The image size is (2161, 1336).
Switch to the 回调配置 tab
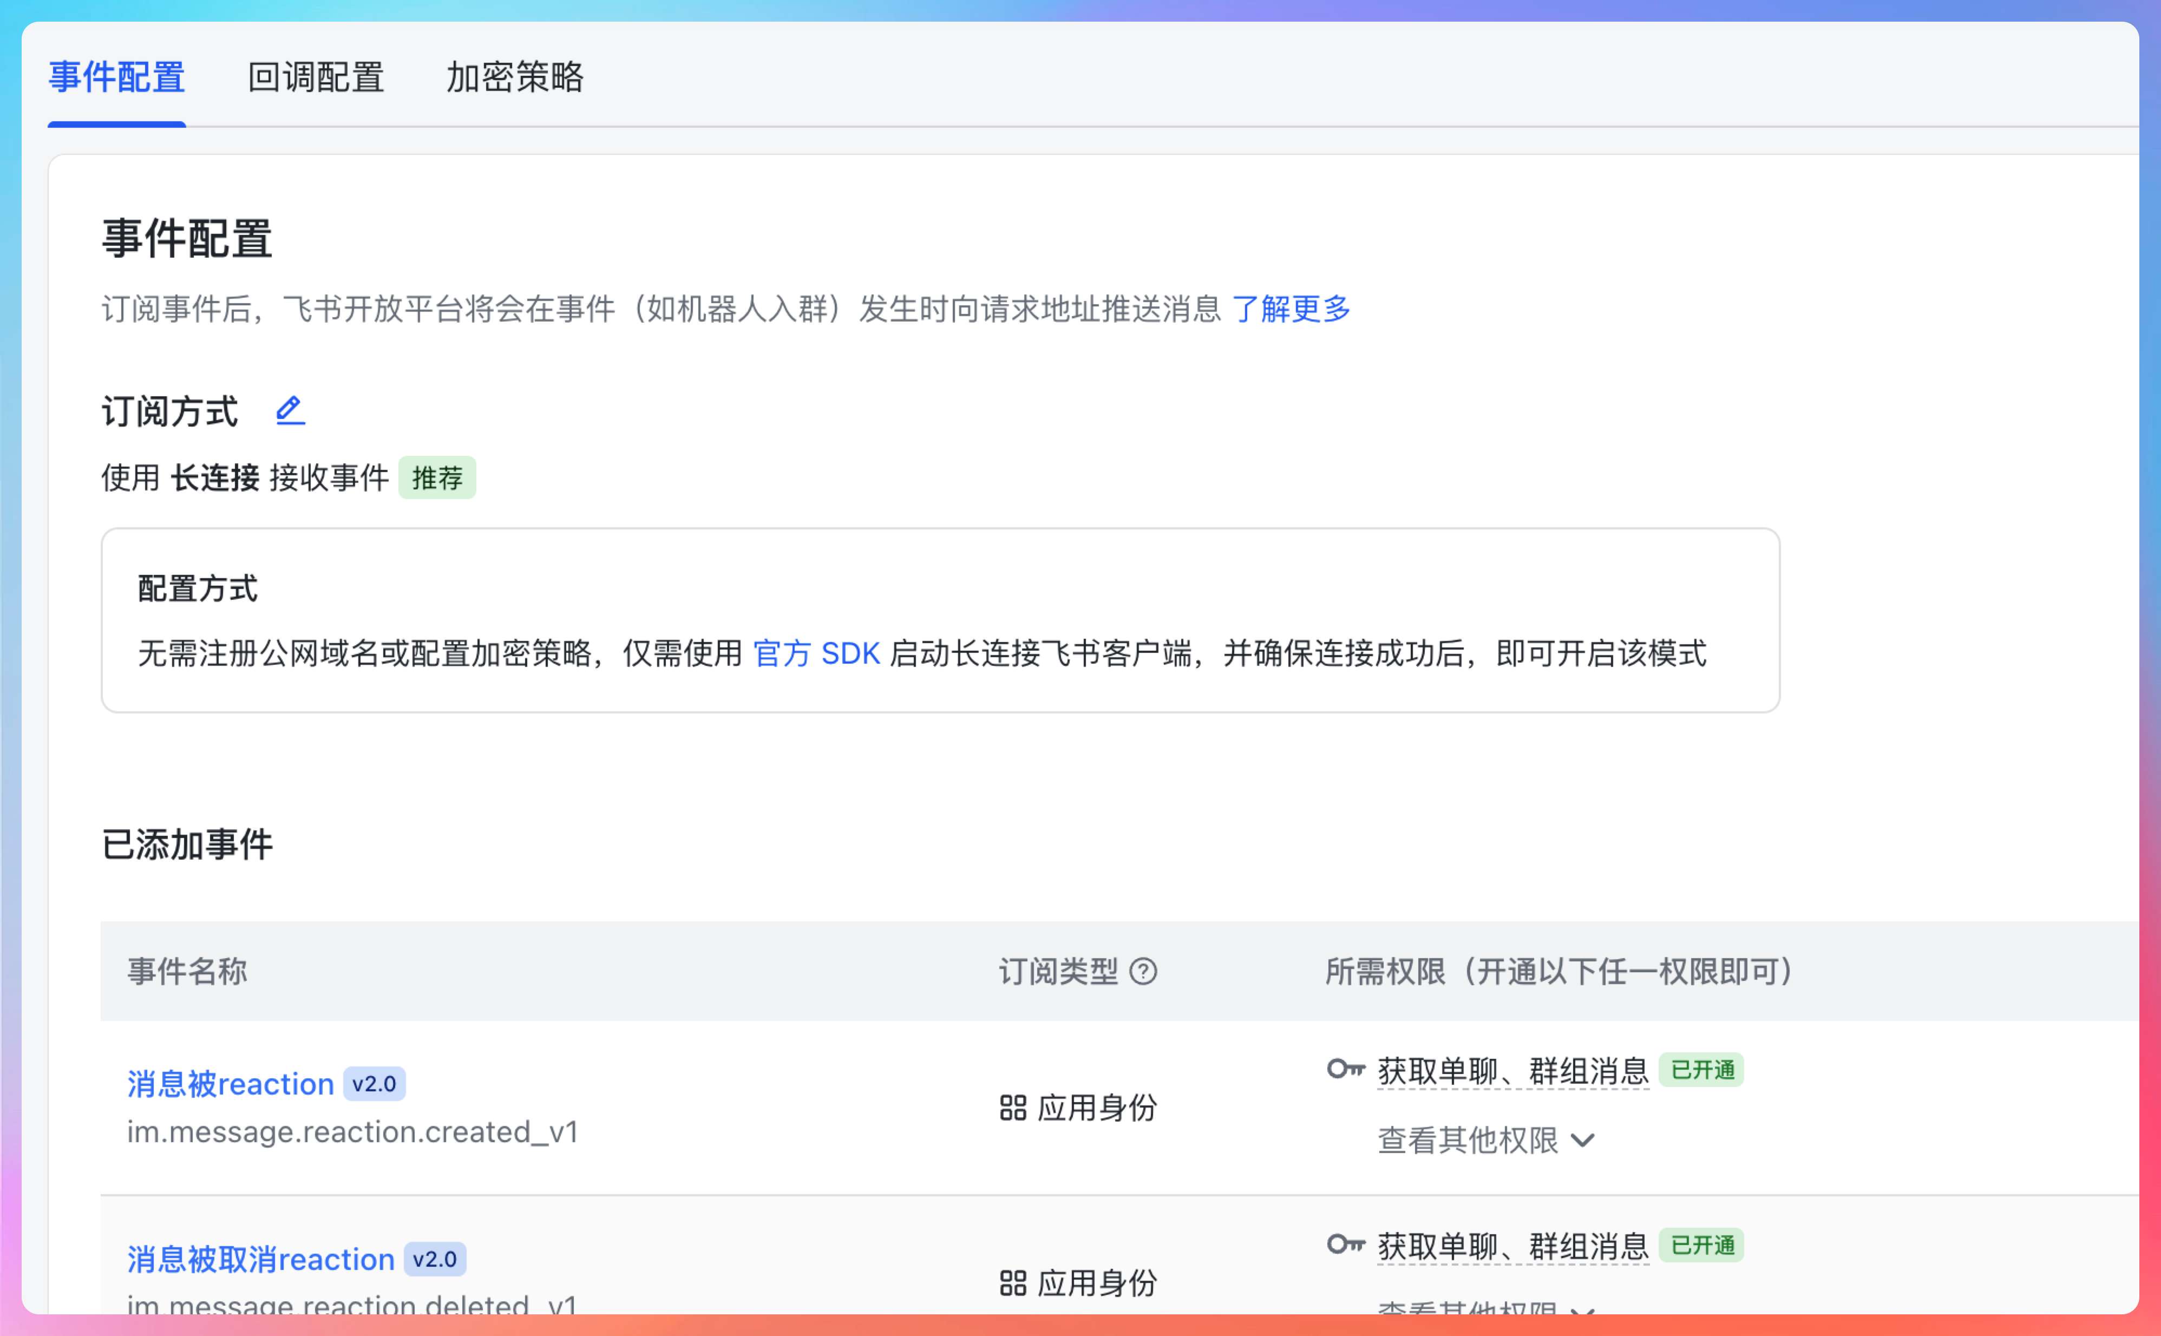tap(316, 78)
